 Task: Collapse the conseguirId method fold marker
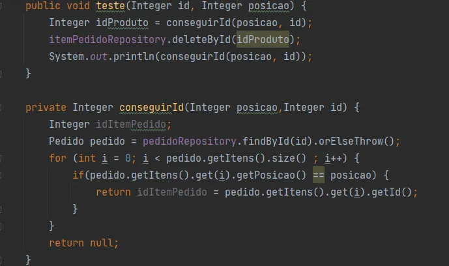pos(3,107)
